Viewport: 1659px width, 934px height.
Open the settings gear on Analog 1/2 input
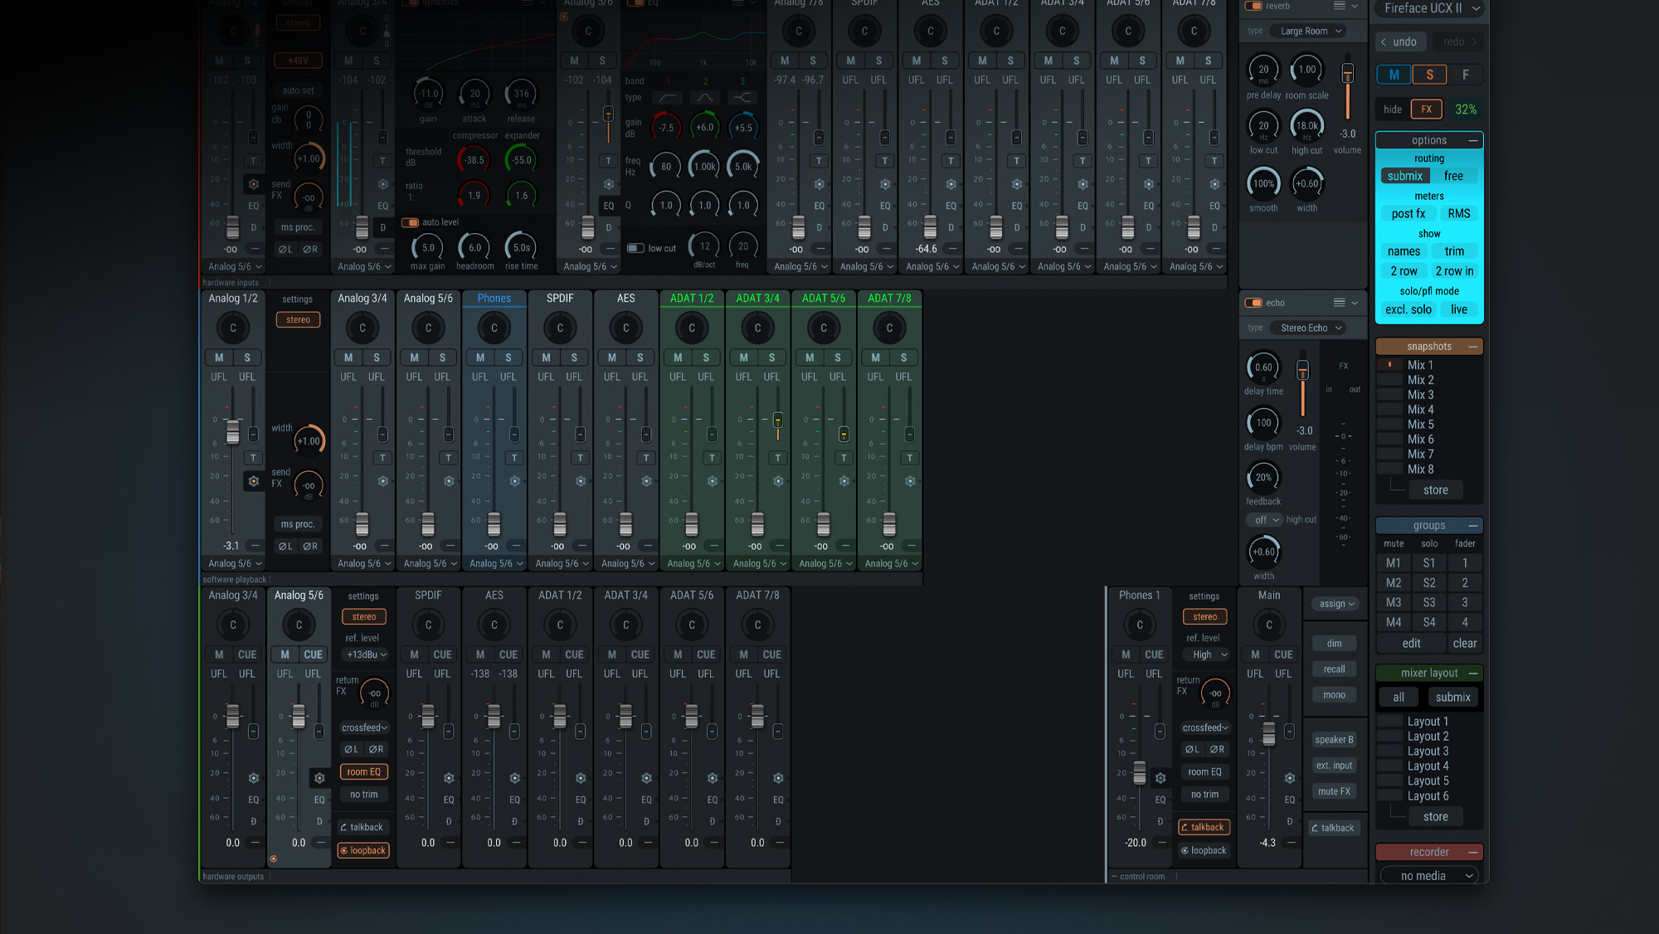pos(254,480)
